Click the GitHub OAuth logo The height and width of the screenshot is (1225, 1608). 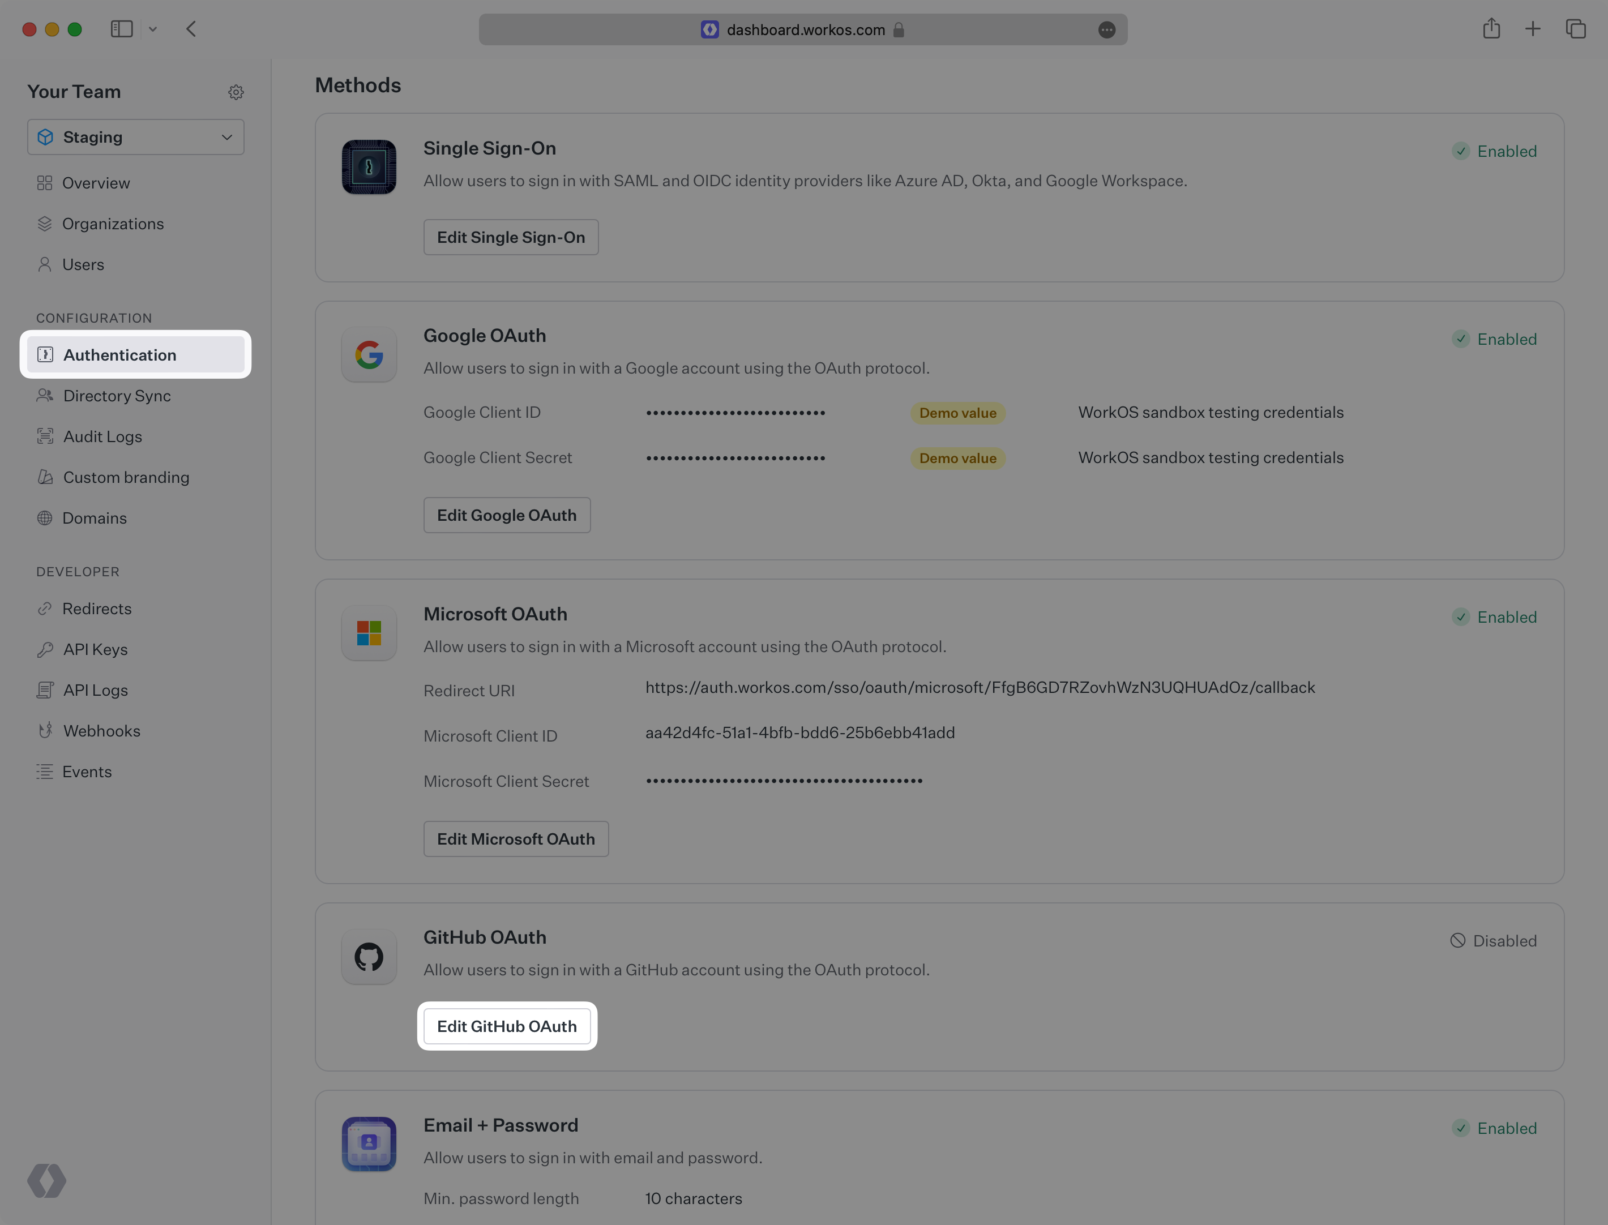[369, 957]
